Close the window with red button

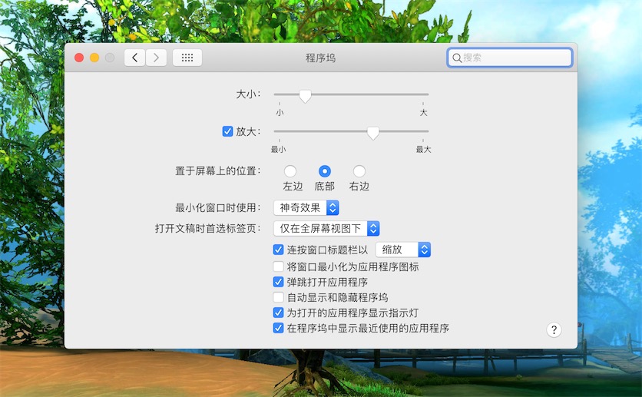[79, 58]
